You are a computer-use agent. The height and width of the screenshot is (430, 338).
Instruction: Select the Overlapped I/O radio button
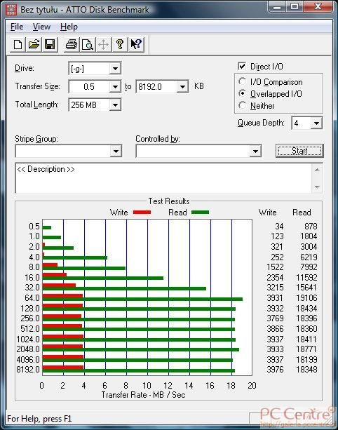pyautogui.click(x=243, y=93)
